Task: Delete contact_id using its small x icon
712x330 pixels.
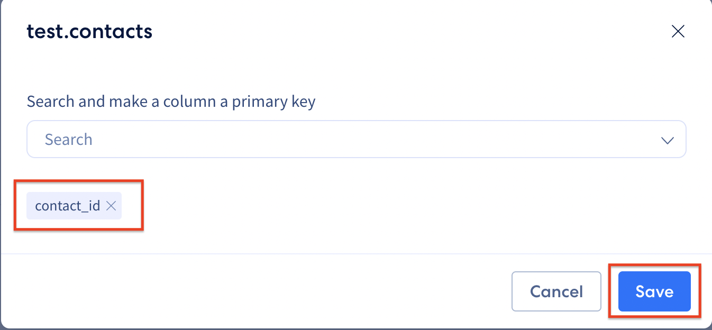Action: tap(111, 206)
